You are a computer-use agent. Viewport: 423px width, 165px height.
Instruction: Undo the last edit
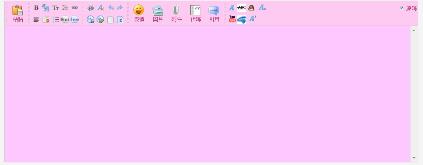click(x=111, y=7)
